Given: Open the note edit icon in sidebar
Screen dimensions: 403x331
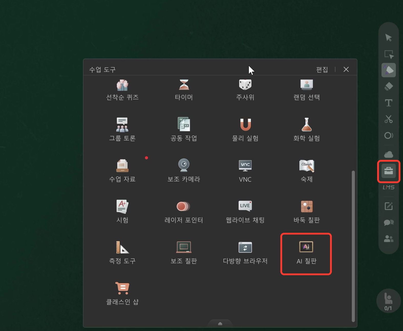Looking at the screenshot, I should click(x=389, y=206).
